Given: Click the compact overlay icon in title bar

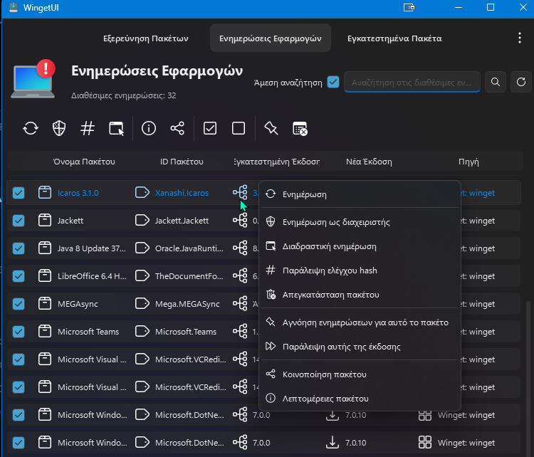Looking at the screenshot, I should tap(409, 8).
